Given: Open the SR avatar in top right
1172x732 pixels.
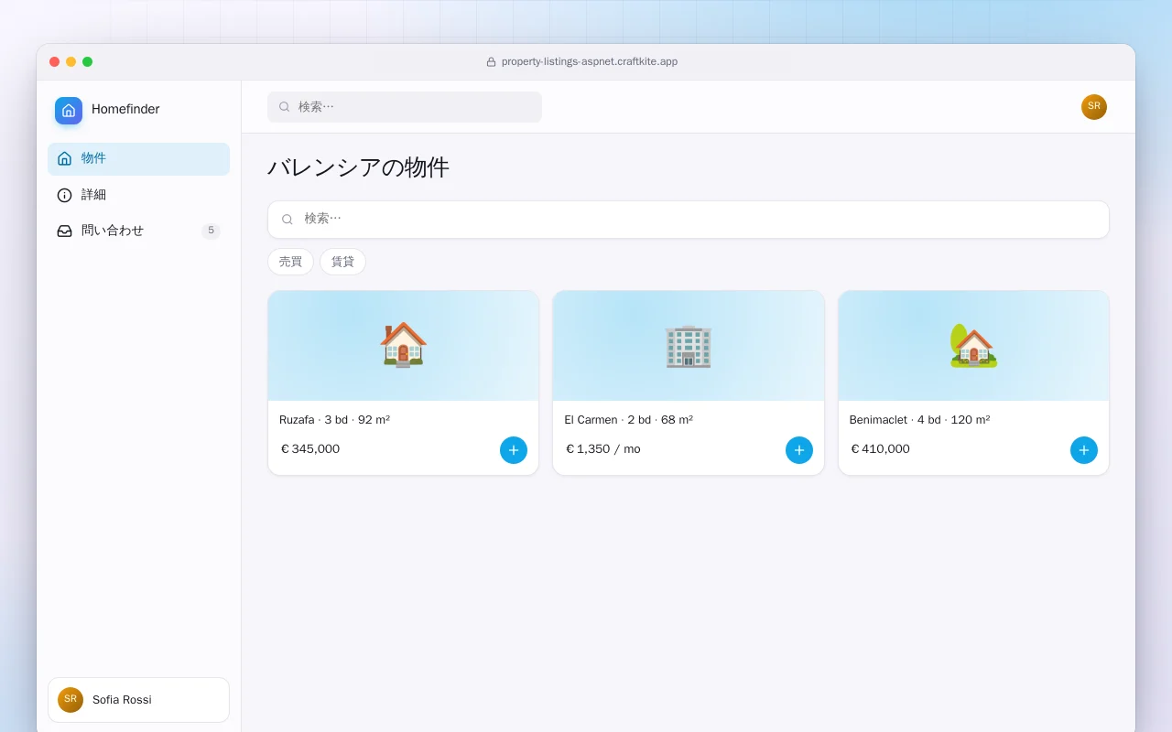Looking at the screenshot, I should coord(1094,107).
